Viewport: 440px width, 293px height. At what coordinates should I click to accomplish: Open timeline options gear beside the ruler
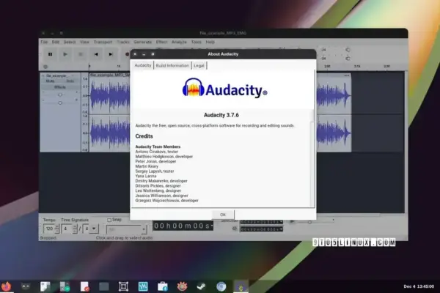tap(45, 67)
